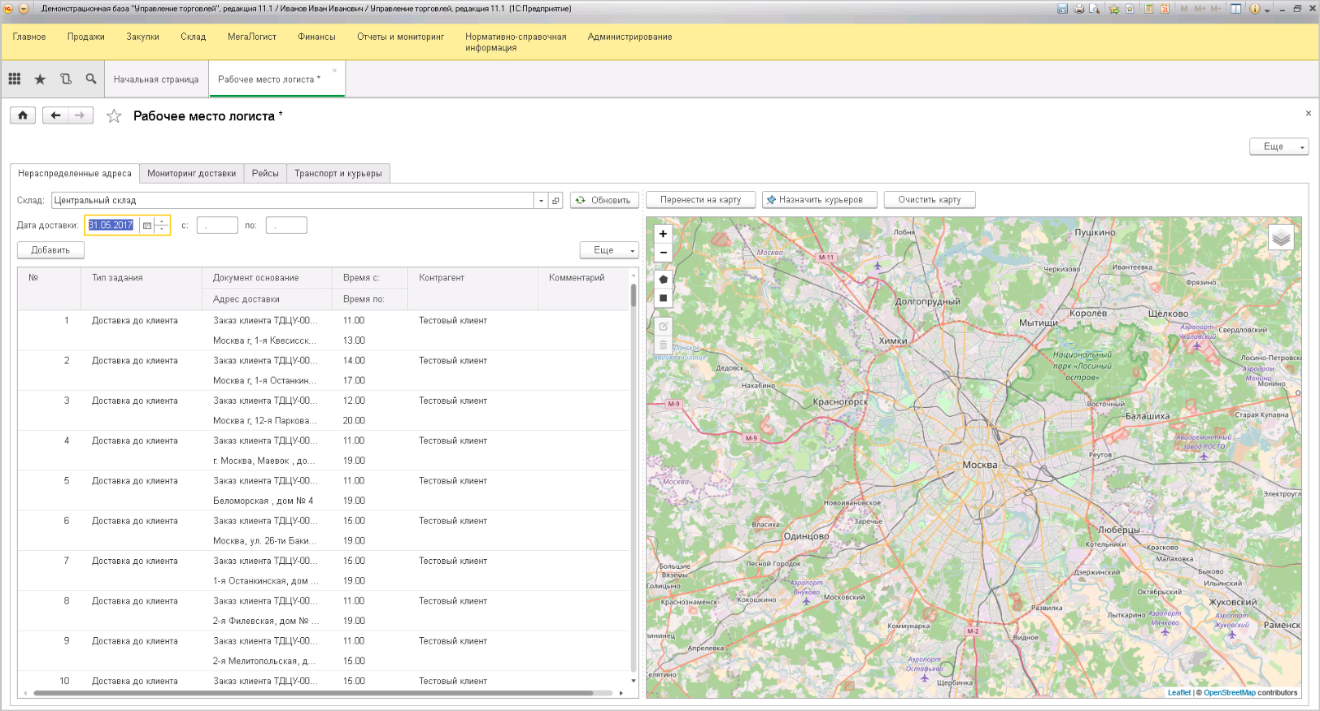The image size is (1320, 711).
Task: Open the calendar picker for delivery date
Action: click(147, 225)
